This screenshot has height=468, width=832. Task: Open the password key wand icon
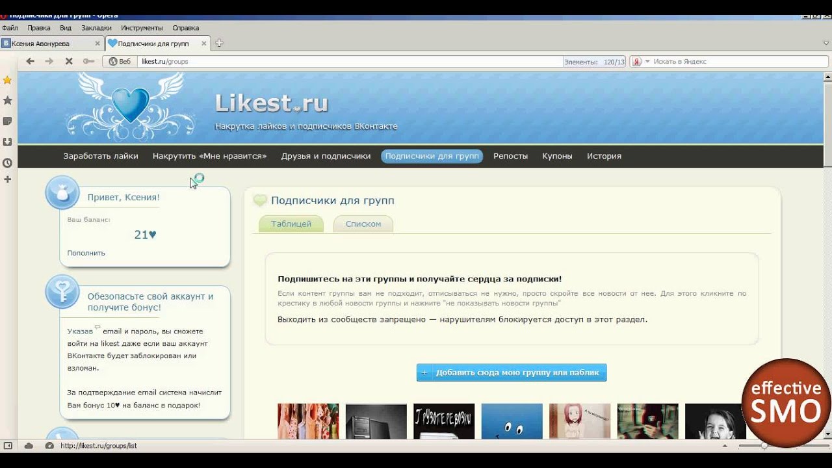88,61
